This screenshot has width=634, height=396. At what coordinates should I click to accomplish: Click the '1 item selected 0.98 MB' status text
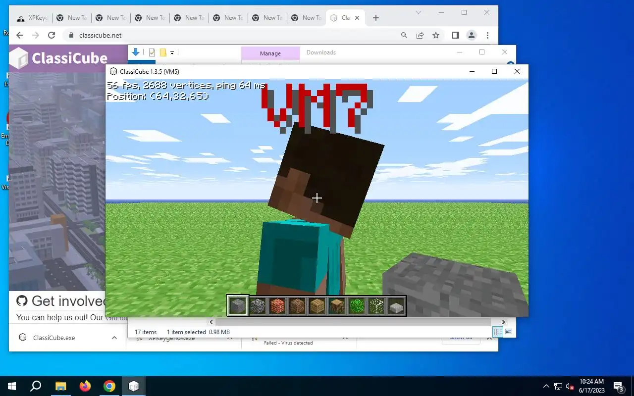tap(198, 332)
